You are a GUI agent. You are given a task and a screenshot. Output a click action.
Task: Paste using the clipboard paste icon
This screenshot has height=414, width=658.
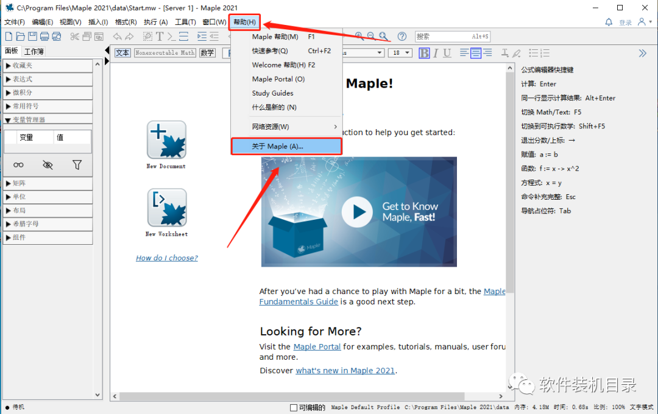(99, 37)
